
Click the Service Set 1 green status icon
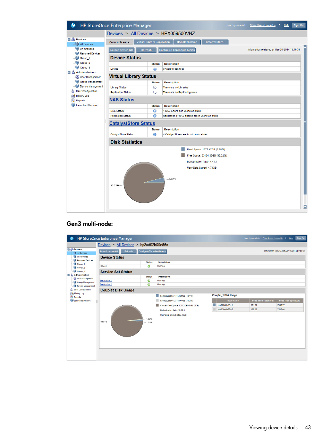149,281
